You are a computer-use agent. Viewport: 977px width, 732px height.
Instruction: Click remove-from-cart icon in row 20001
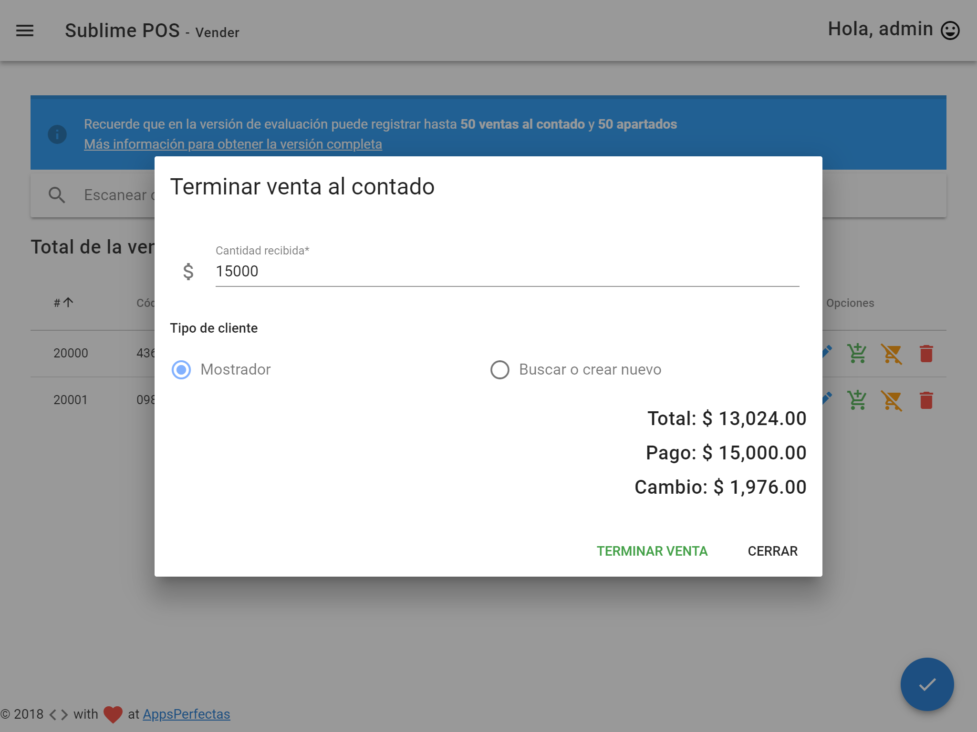[891, 400]
